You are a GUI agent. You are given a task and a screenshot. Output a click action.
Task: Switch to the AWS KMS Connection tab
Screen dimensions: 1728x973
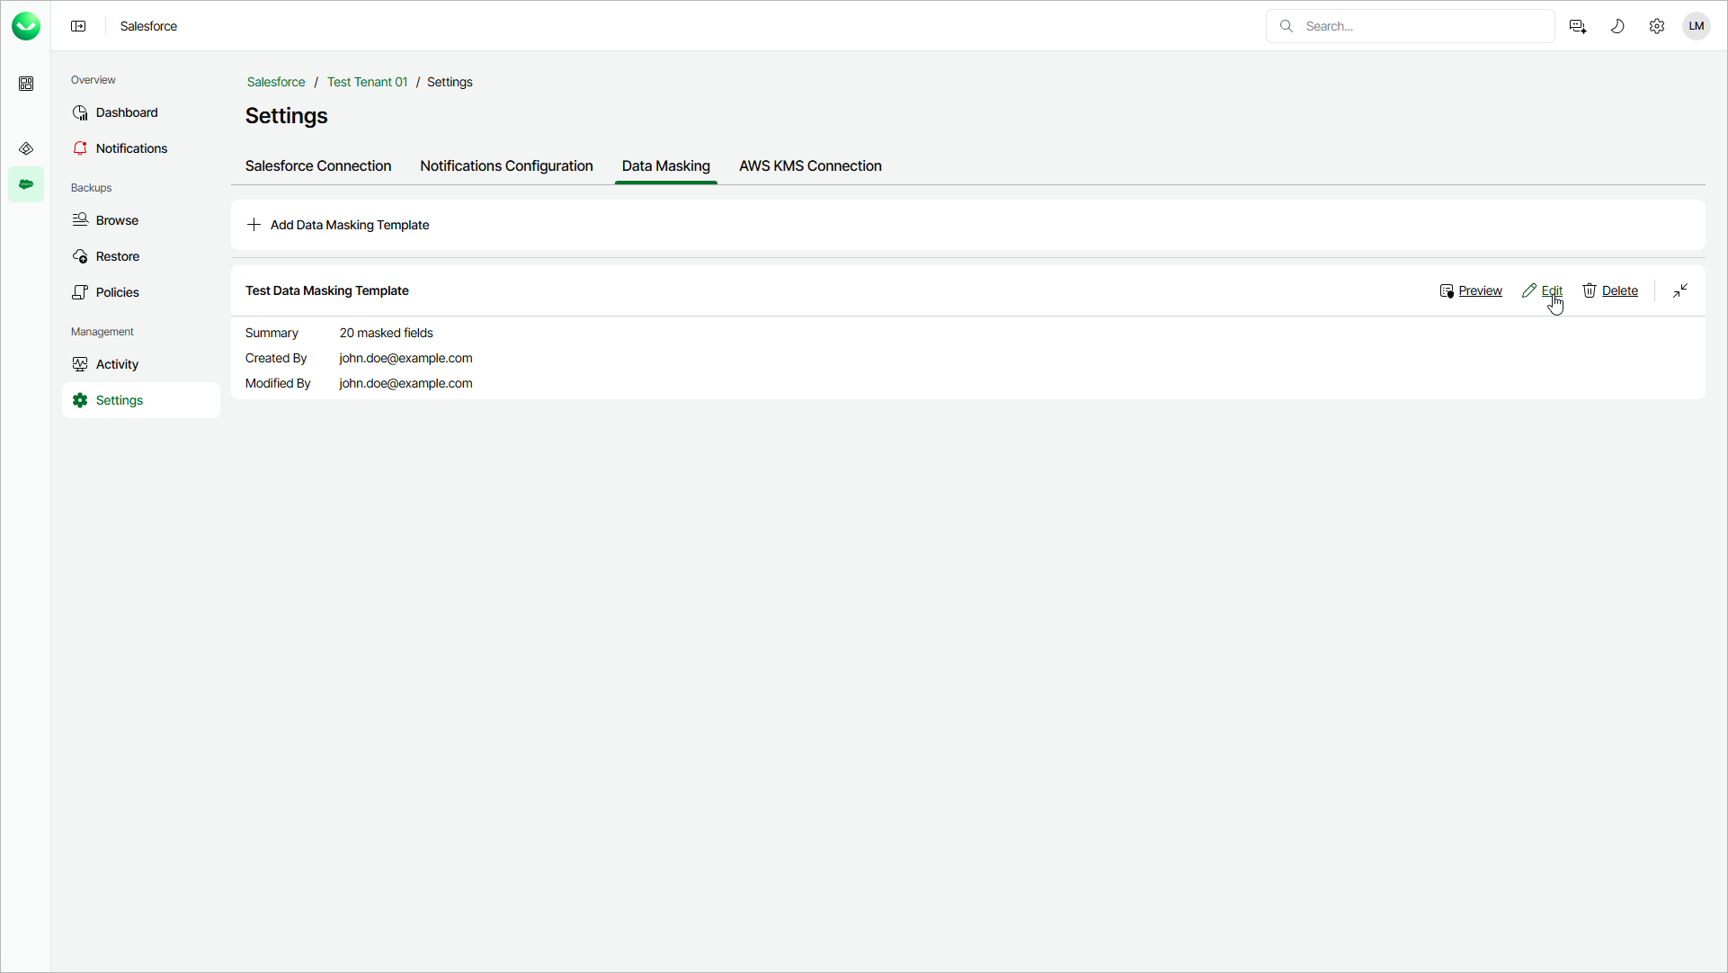[810, 166]
